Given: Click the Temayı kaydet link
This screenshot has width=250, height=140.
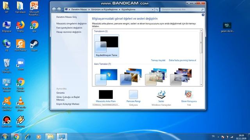Looking at the screenshot, I should pos(158,60).
